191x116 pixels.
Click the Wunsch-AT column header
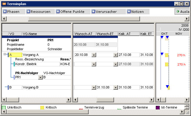pos(85,34)
